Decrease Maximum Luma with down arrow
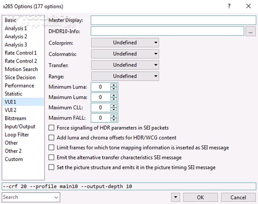Screen dimensions: 258x204 point(114,99)
